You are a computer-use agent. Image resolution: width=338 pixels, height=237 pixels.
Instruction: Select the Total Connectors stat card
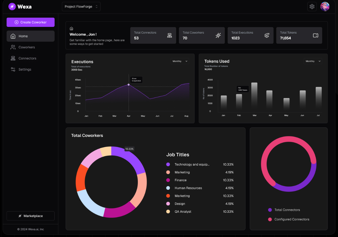tap(153, 35)
